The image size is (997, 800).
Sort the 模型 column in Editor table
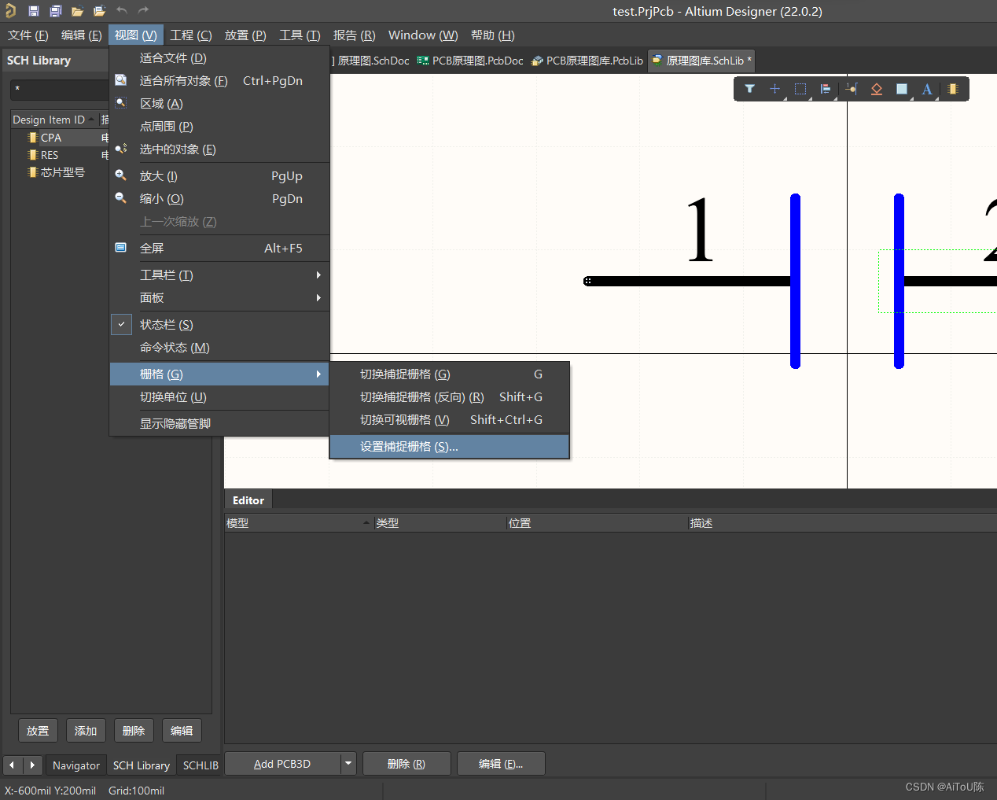pos(299,523)
